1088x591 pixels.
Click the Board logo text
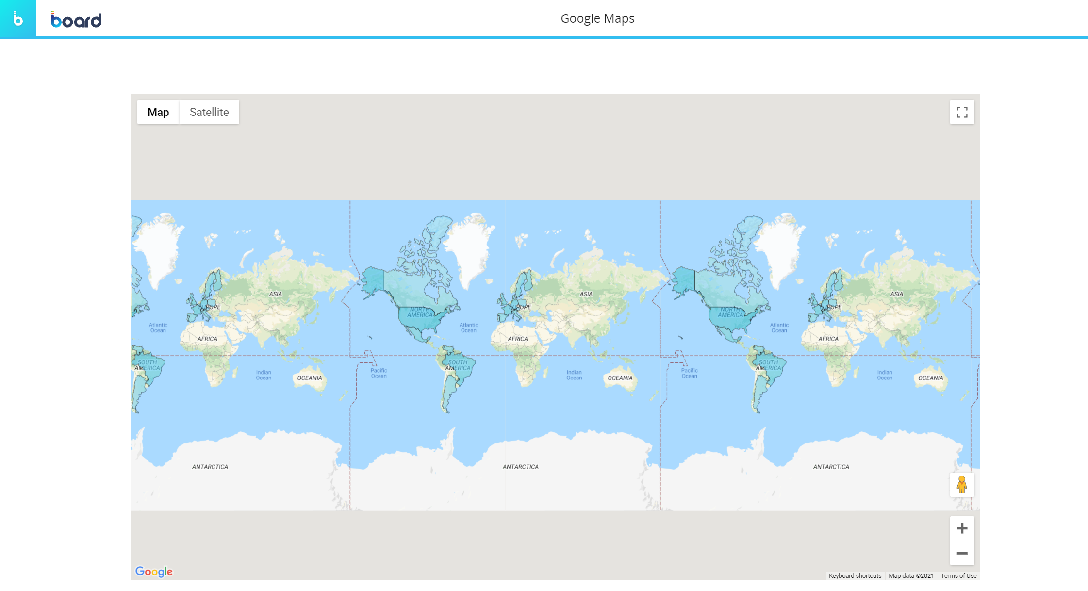76,20
